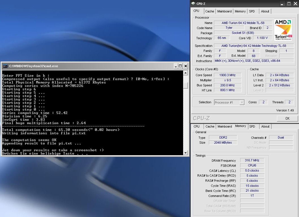
Task: Click the Multiplier value x 9.5
Action: [x=227, y=80]
